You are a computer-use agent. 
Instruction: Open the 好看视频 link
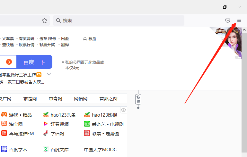(59, 124)
